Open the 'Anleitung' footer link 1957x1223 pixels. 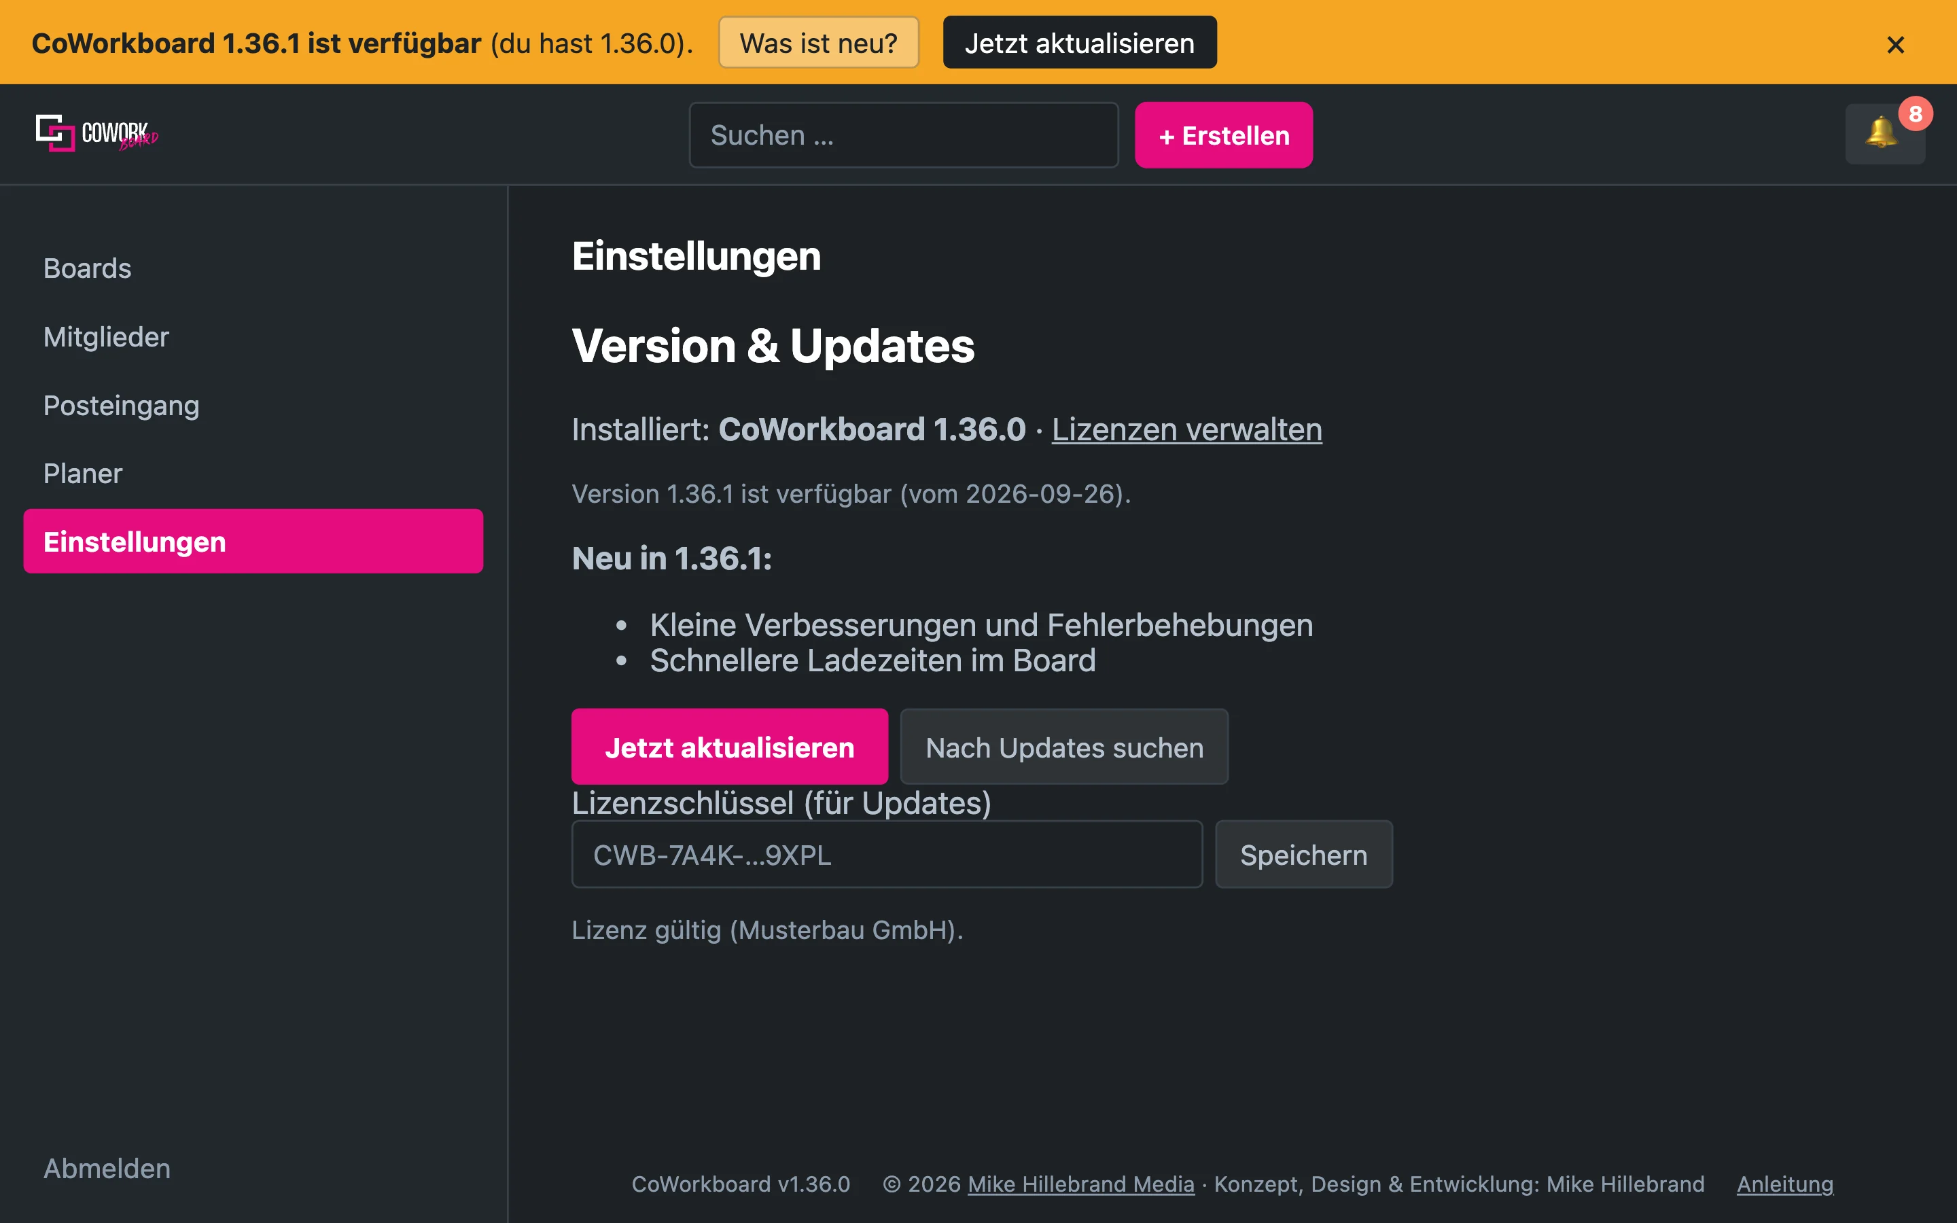1785,1184
